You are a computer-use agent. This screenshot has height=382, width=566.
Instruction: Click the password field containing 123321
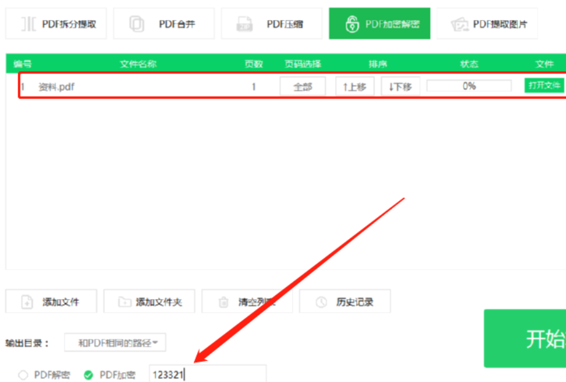208,374
